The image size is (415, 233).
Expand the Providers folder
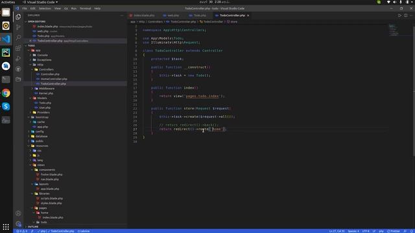coord(43,112)
